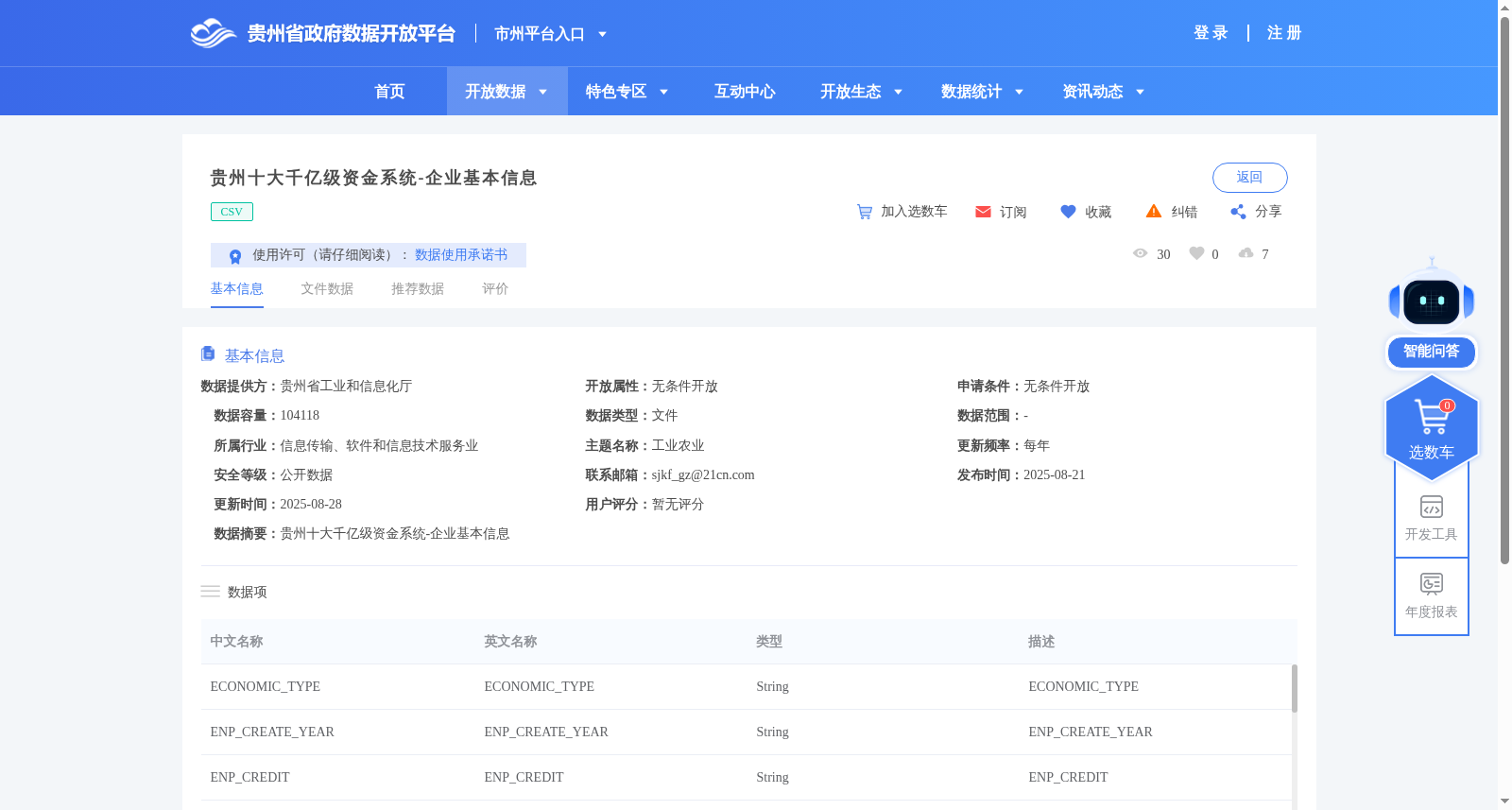Click the 订阅 label
This screenshot has height=810, width=1512.
[x=1013, y=213]
